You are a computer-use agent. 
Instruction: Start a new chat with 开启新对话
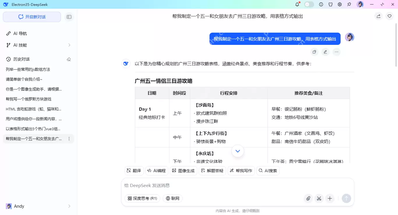pyautogui.click(x=31, y=17)
